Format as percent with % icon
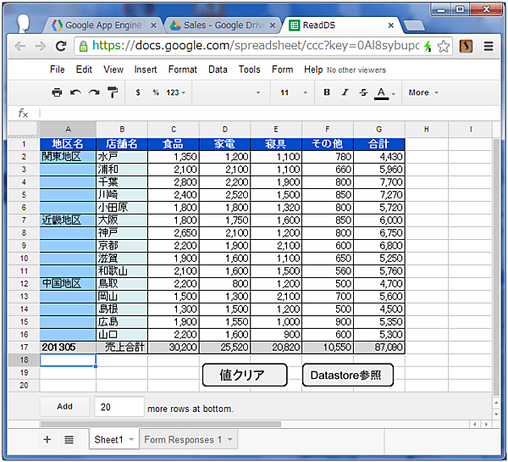 (x=156, y=92)
